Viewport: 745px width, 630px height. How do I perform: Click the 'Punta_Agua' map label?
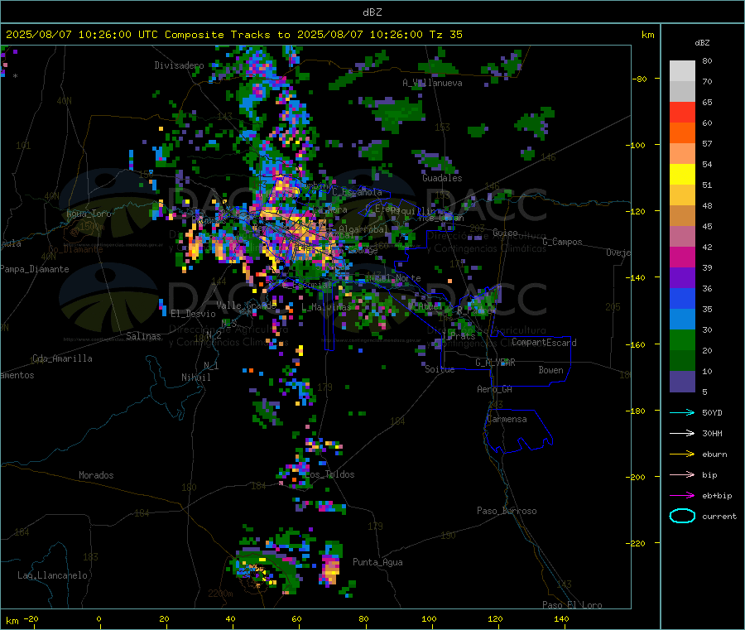pos(377,562)
